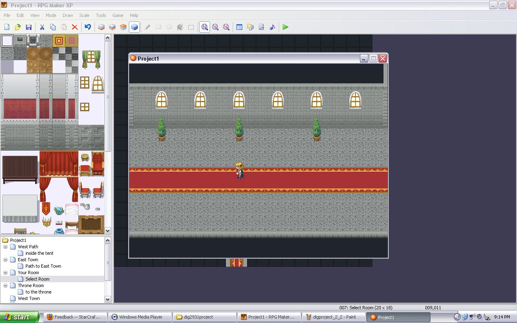Click the red X Delete icon
Screen dimensions: 517x323
coord(75,27)
